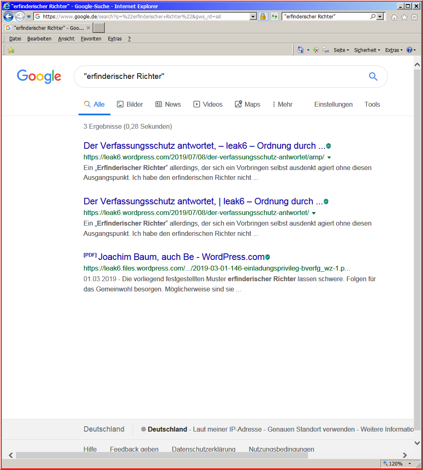Open the search provider dropdown arrow
The height and width of the screenshot is (470, 423).
click(x=380, y=16)
